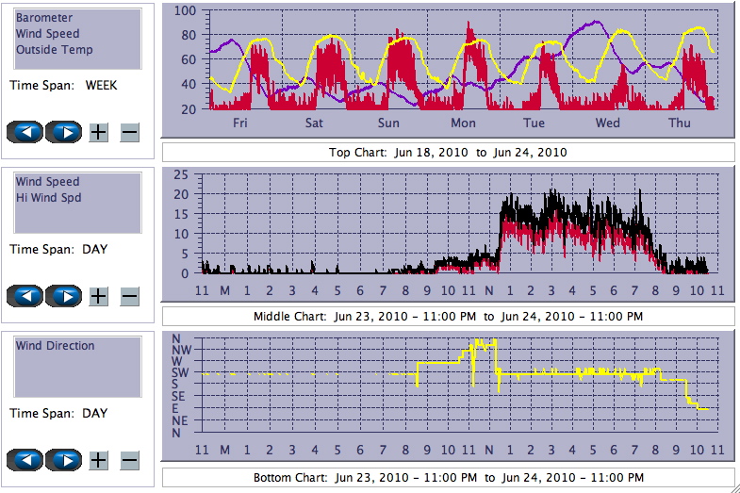Select Barometer in the top chart list
This screenshot has height=493, width=740.
coord(44,18)
